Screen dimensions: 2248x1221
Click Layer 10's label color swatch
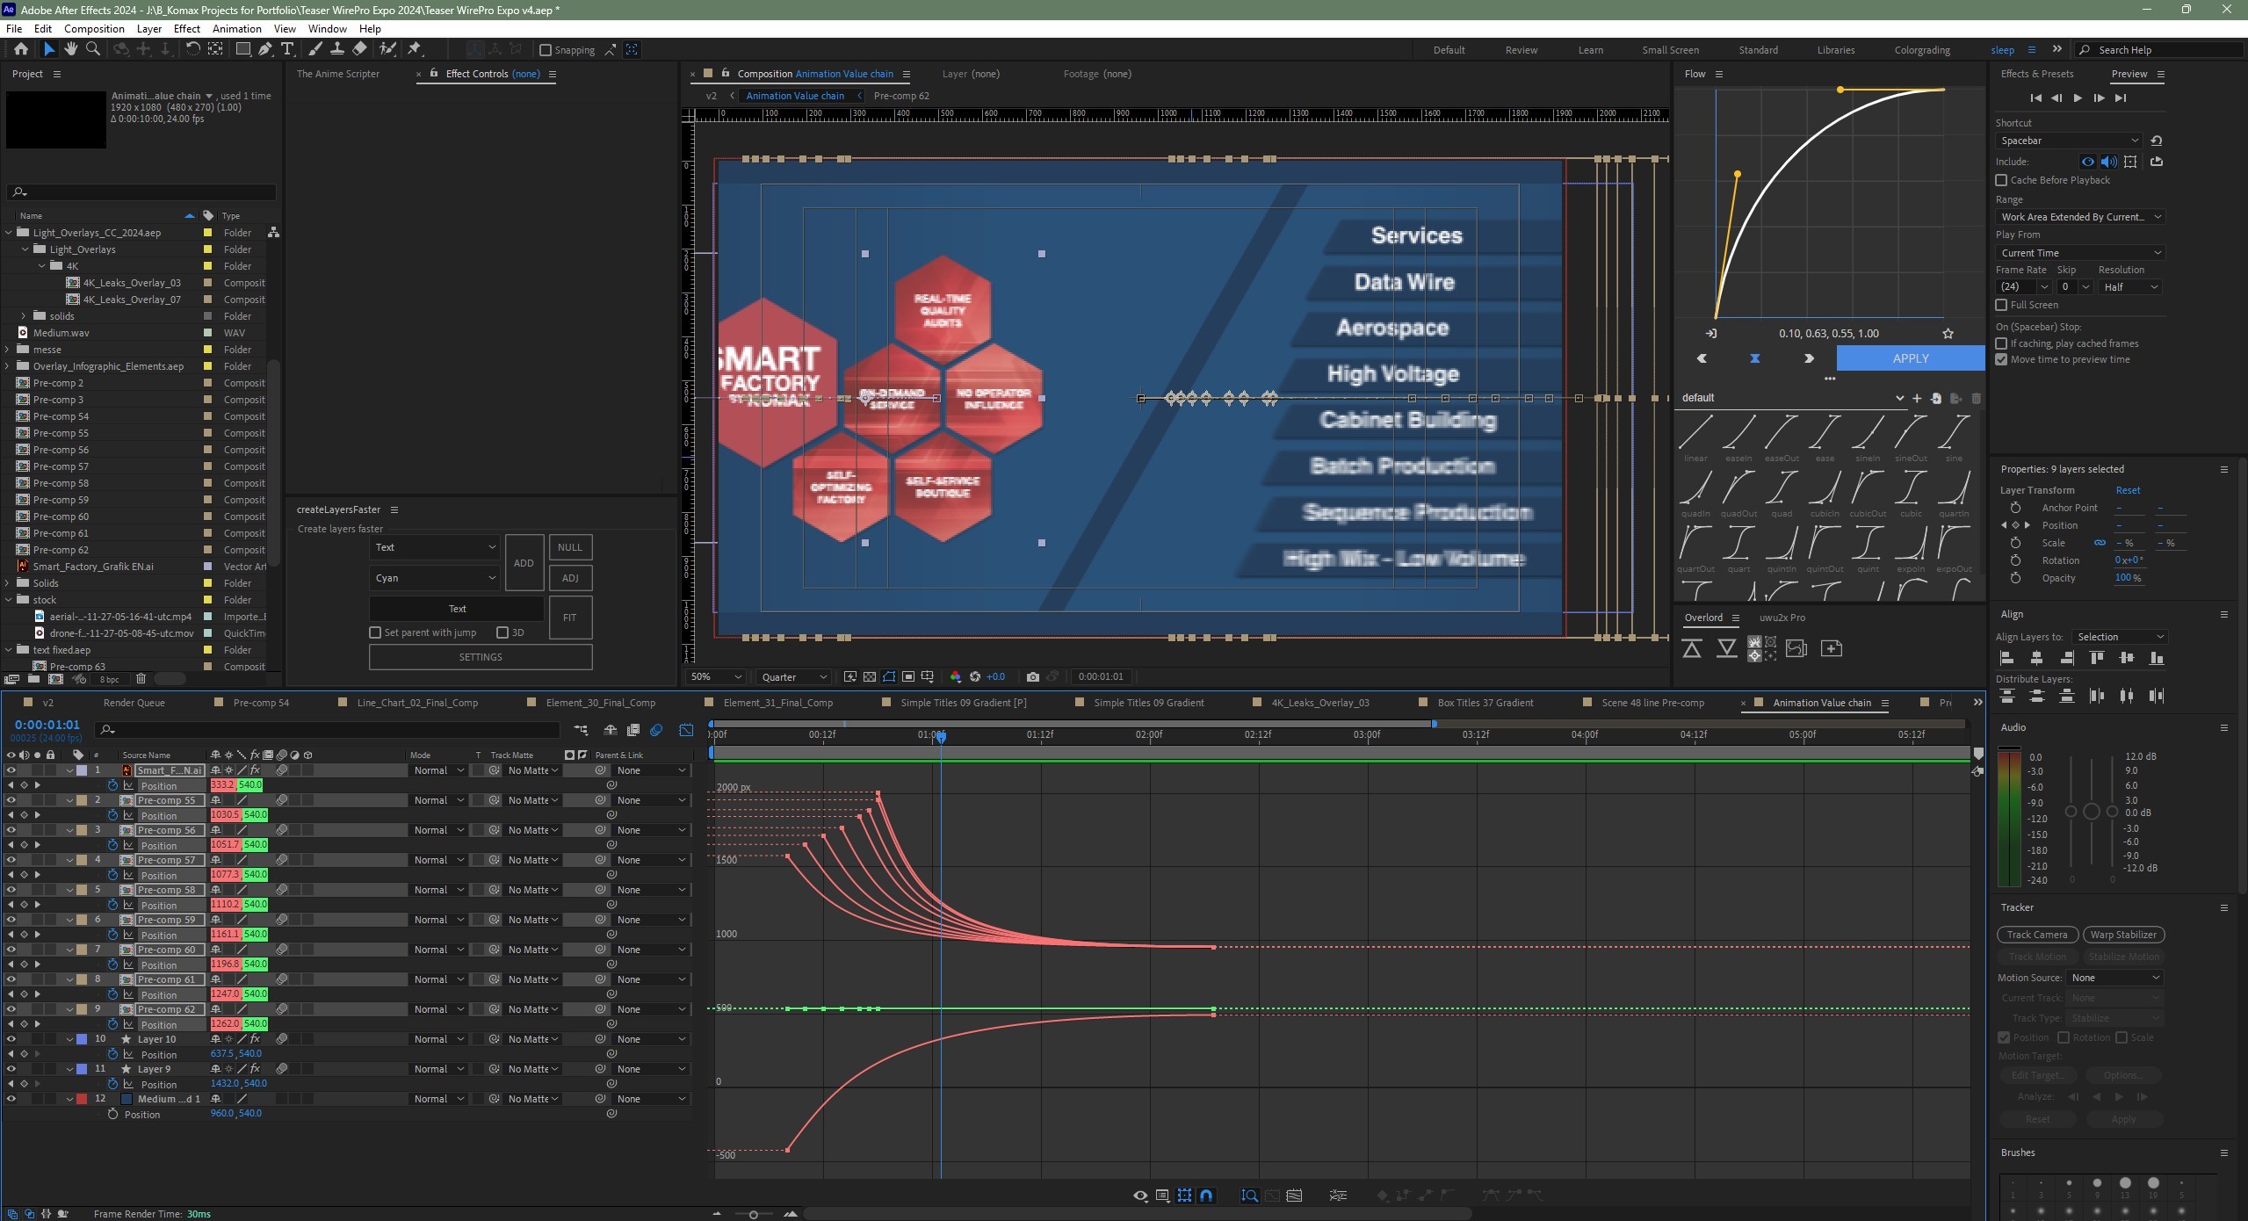click(81, 1039)
